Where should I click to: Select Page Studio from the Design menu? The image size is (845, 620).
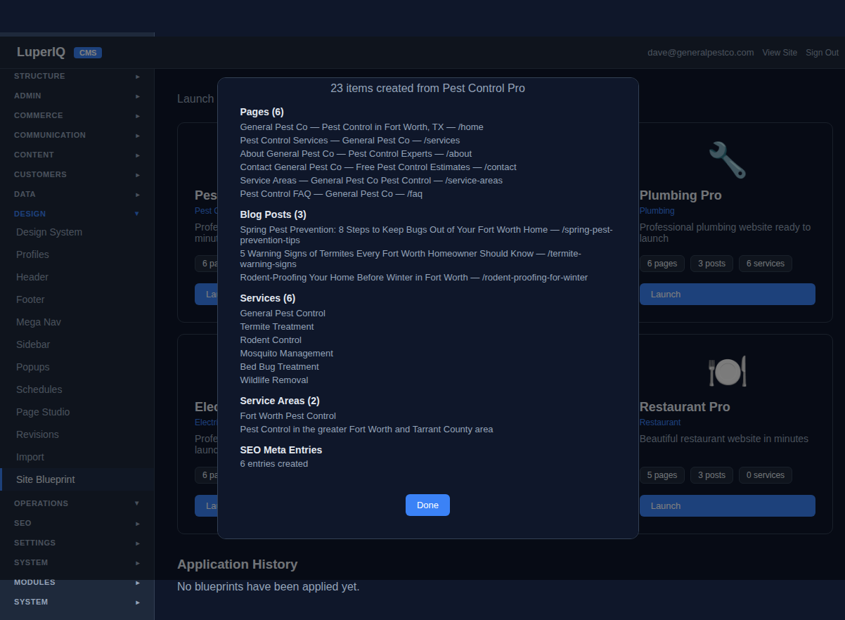pos(41,411)
